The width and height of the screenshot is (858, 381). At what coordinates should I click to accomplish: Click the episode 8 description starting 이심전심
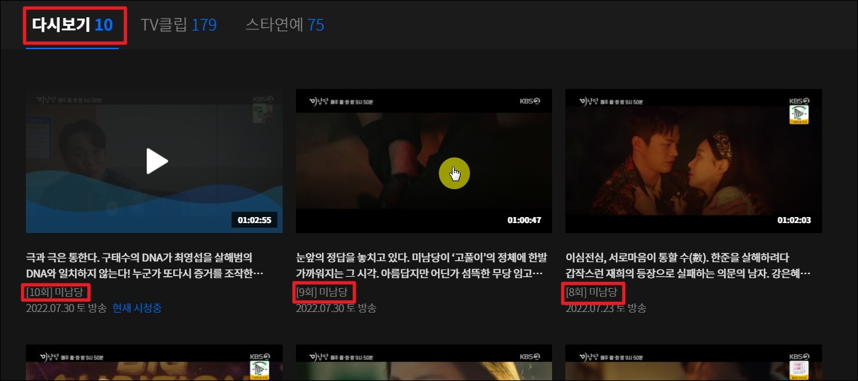point(687,264)
